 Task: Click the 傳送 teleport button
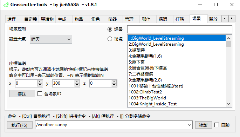(x=22, y=94)
